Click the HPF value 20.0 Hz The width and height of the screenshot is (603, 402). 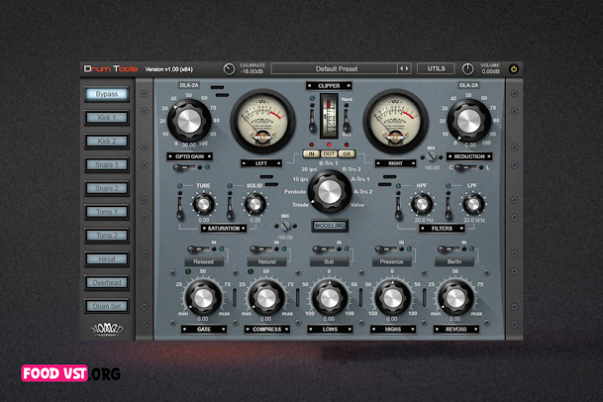(x=424, y=220)
